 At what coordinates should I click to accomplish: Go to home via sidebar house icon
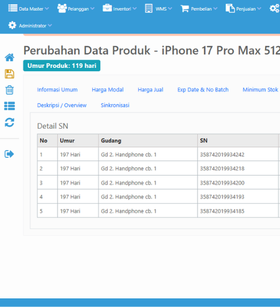(9, 58)
